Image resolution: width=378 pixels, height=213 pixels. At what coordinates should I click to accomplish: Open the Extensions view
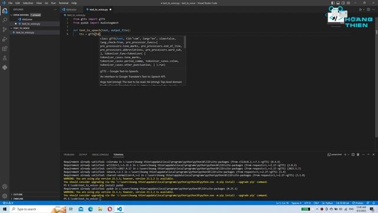point(5,49)
